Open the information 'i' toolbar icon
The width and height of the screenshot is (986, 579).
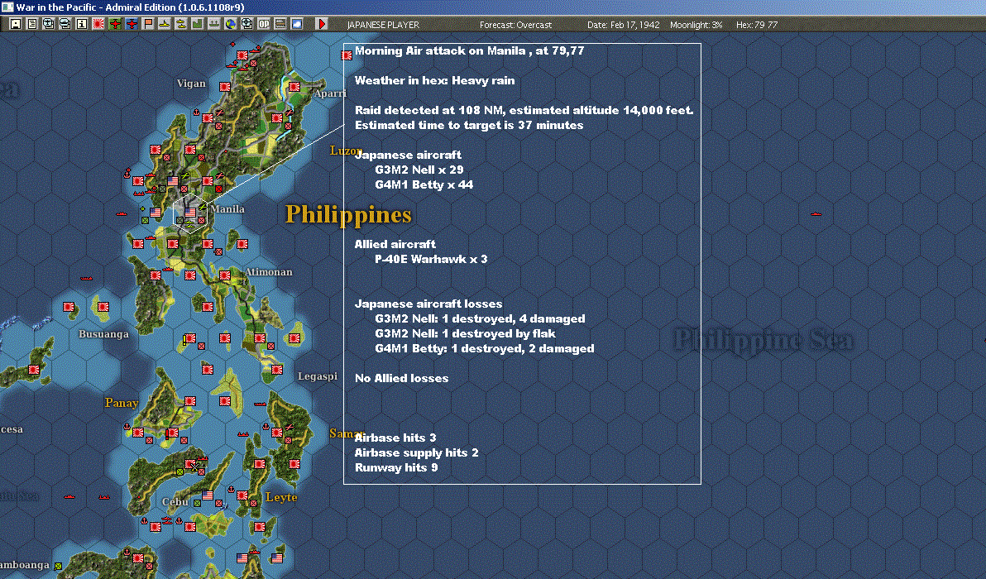point(82,24)
